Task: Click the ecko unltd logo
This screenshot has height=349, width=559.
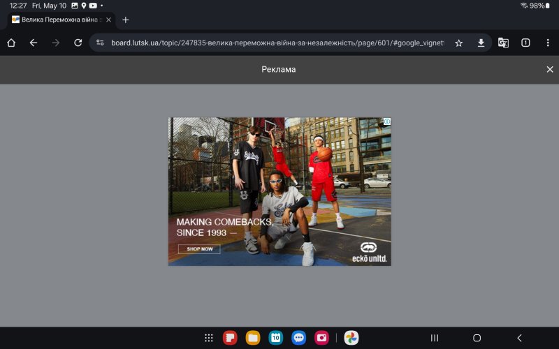Action: (370, 253)
